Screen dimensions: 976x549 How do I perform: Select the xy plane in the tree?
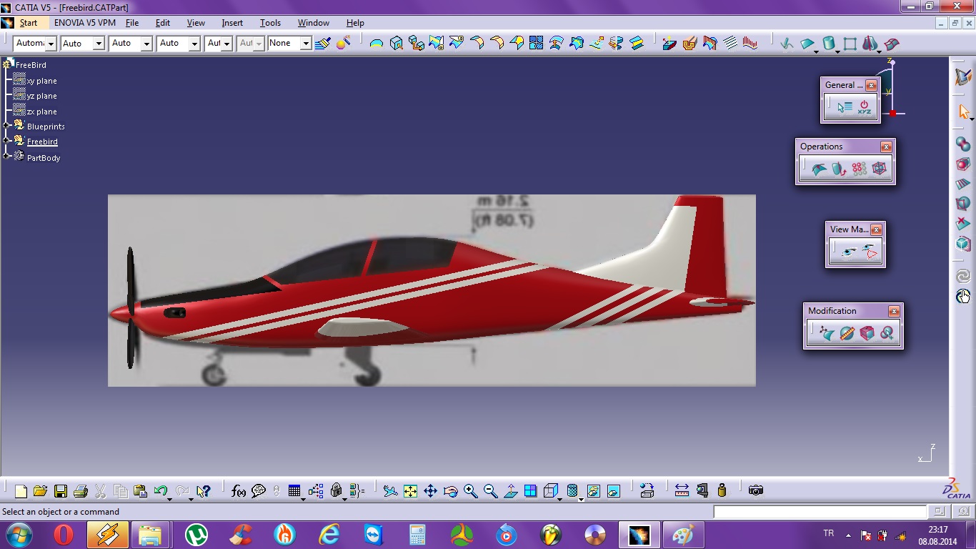pos(41,81)
